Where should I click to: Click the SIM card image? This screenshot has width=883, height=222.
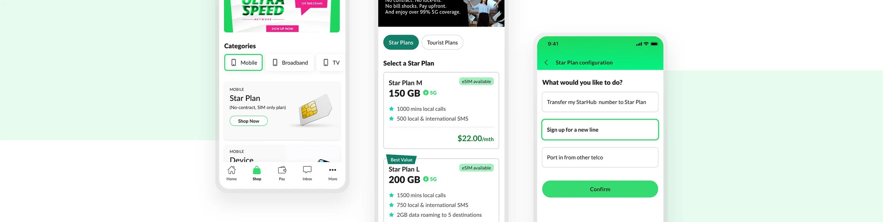314,110
